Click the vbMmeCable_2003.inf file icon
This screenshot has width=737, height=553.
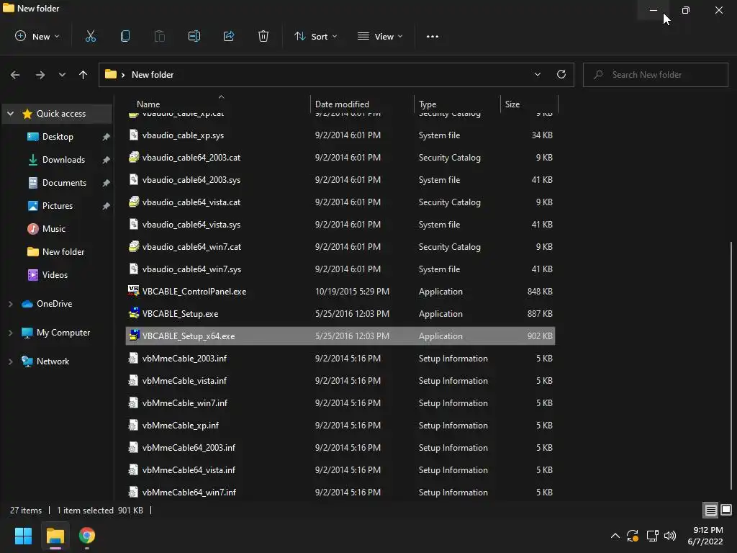click(x=133, y=358)
